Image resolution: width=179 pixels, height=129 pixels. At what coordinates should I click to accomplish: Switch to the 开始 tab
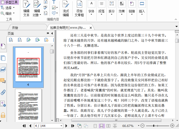15,27
